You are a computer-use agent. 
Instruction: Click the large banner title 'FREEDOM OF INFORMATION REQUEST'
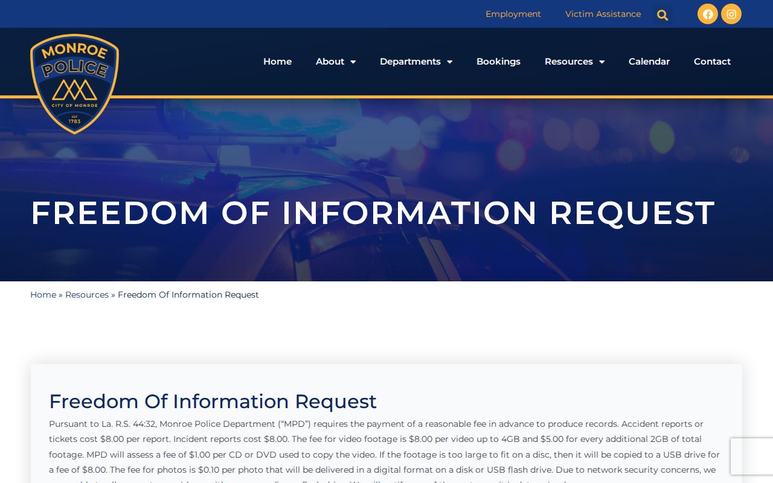click(x=373, y=213)
